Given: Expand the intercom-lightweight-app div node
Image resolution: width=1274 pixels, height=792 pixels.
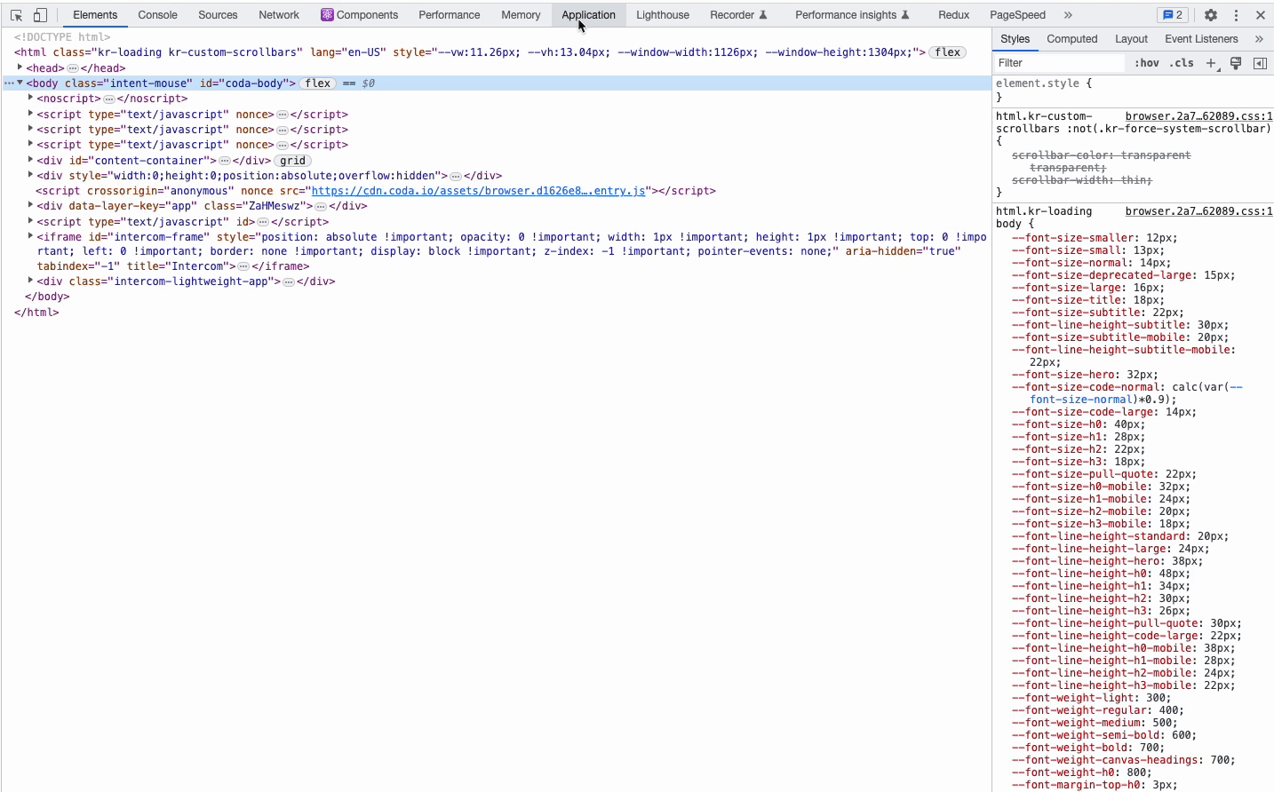Looking at the screenshot, I should (x=30, y=281).
